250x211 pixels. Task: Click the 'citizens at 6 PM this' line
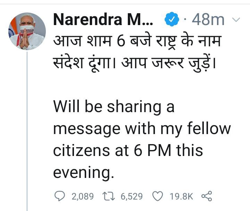coord(128,151)
